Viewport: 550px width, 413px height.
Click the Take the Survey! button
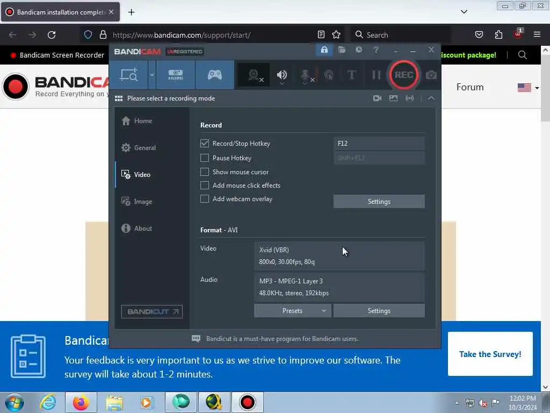pyautogui.click(x=490, y=354)
